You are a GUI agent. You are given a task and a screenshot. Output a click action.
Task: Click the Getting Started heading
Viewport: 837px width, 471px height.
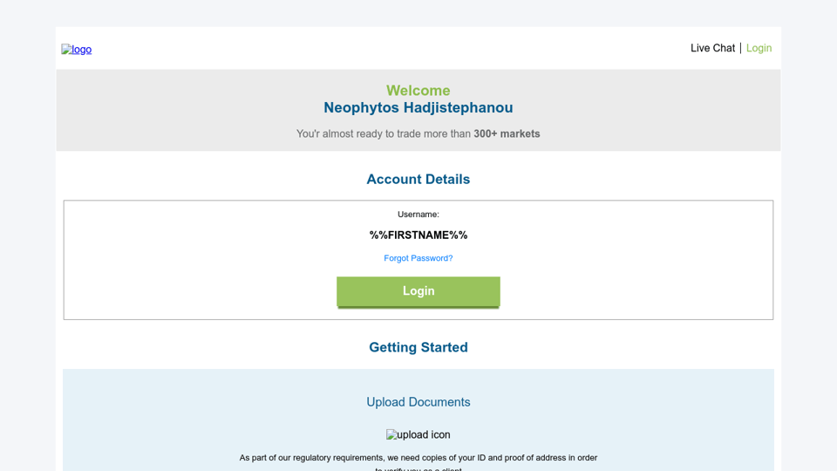(418, 348)
